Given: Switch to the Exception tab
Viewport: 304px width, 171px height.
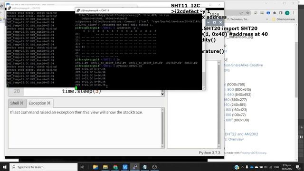Looking at the screenshot, I should 37,103.
